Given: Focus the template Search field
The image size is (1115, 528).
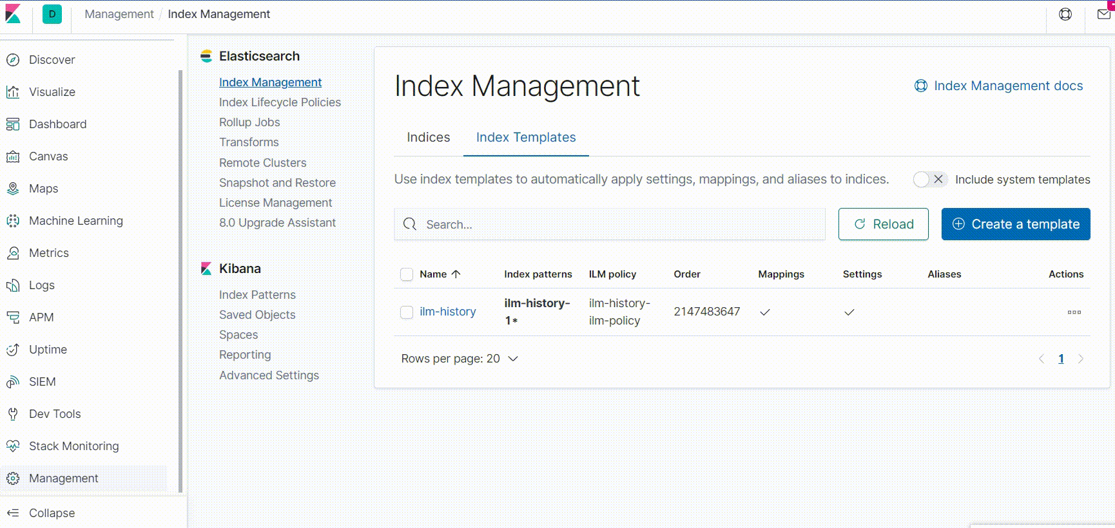Looking at the screenshot, I should click(x=610, y=224).
